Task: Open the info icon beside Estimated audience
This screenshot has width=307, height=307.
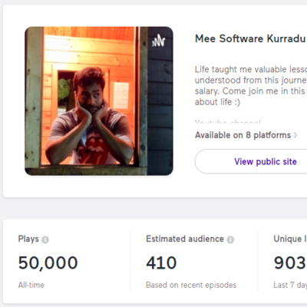Action: tap(230, 239)
